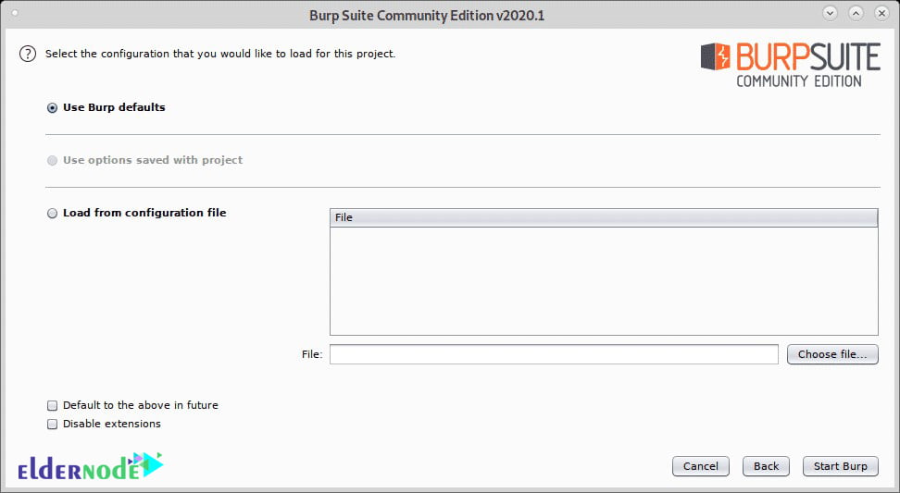Image resolution: width=900 pixels, height=493 pixels.
Task: Click the orange Burp Suite logo icon
Action: coord(715,56)
